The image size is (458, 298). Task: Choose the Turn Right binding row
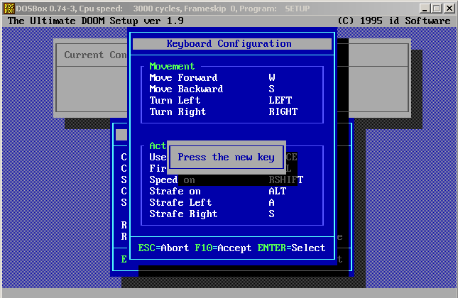click(178, 111)
